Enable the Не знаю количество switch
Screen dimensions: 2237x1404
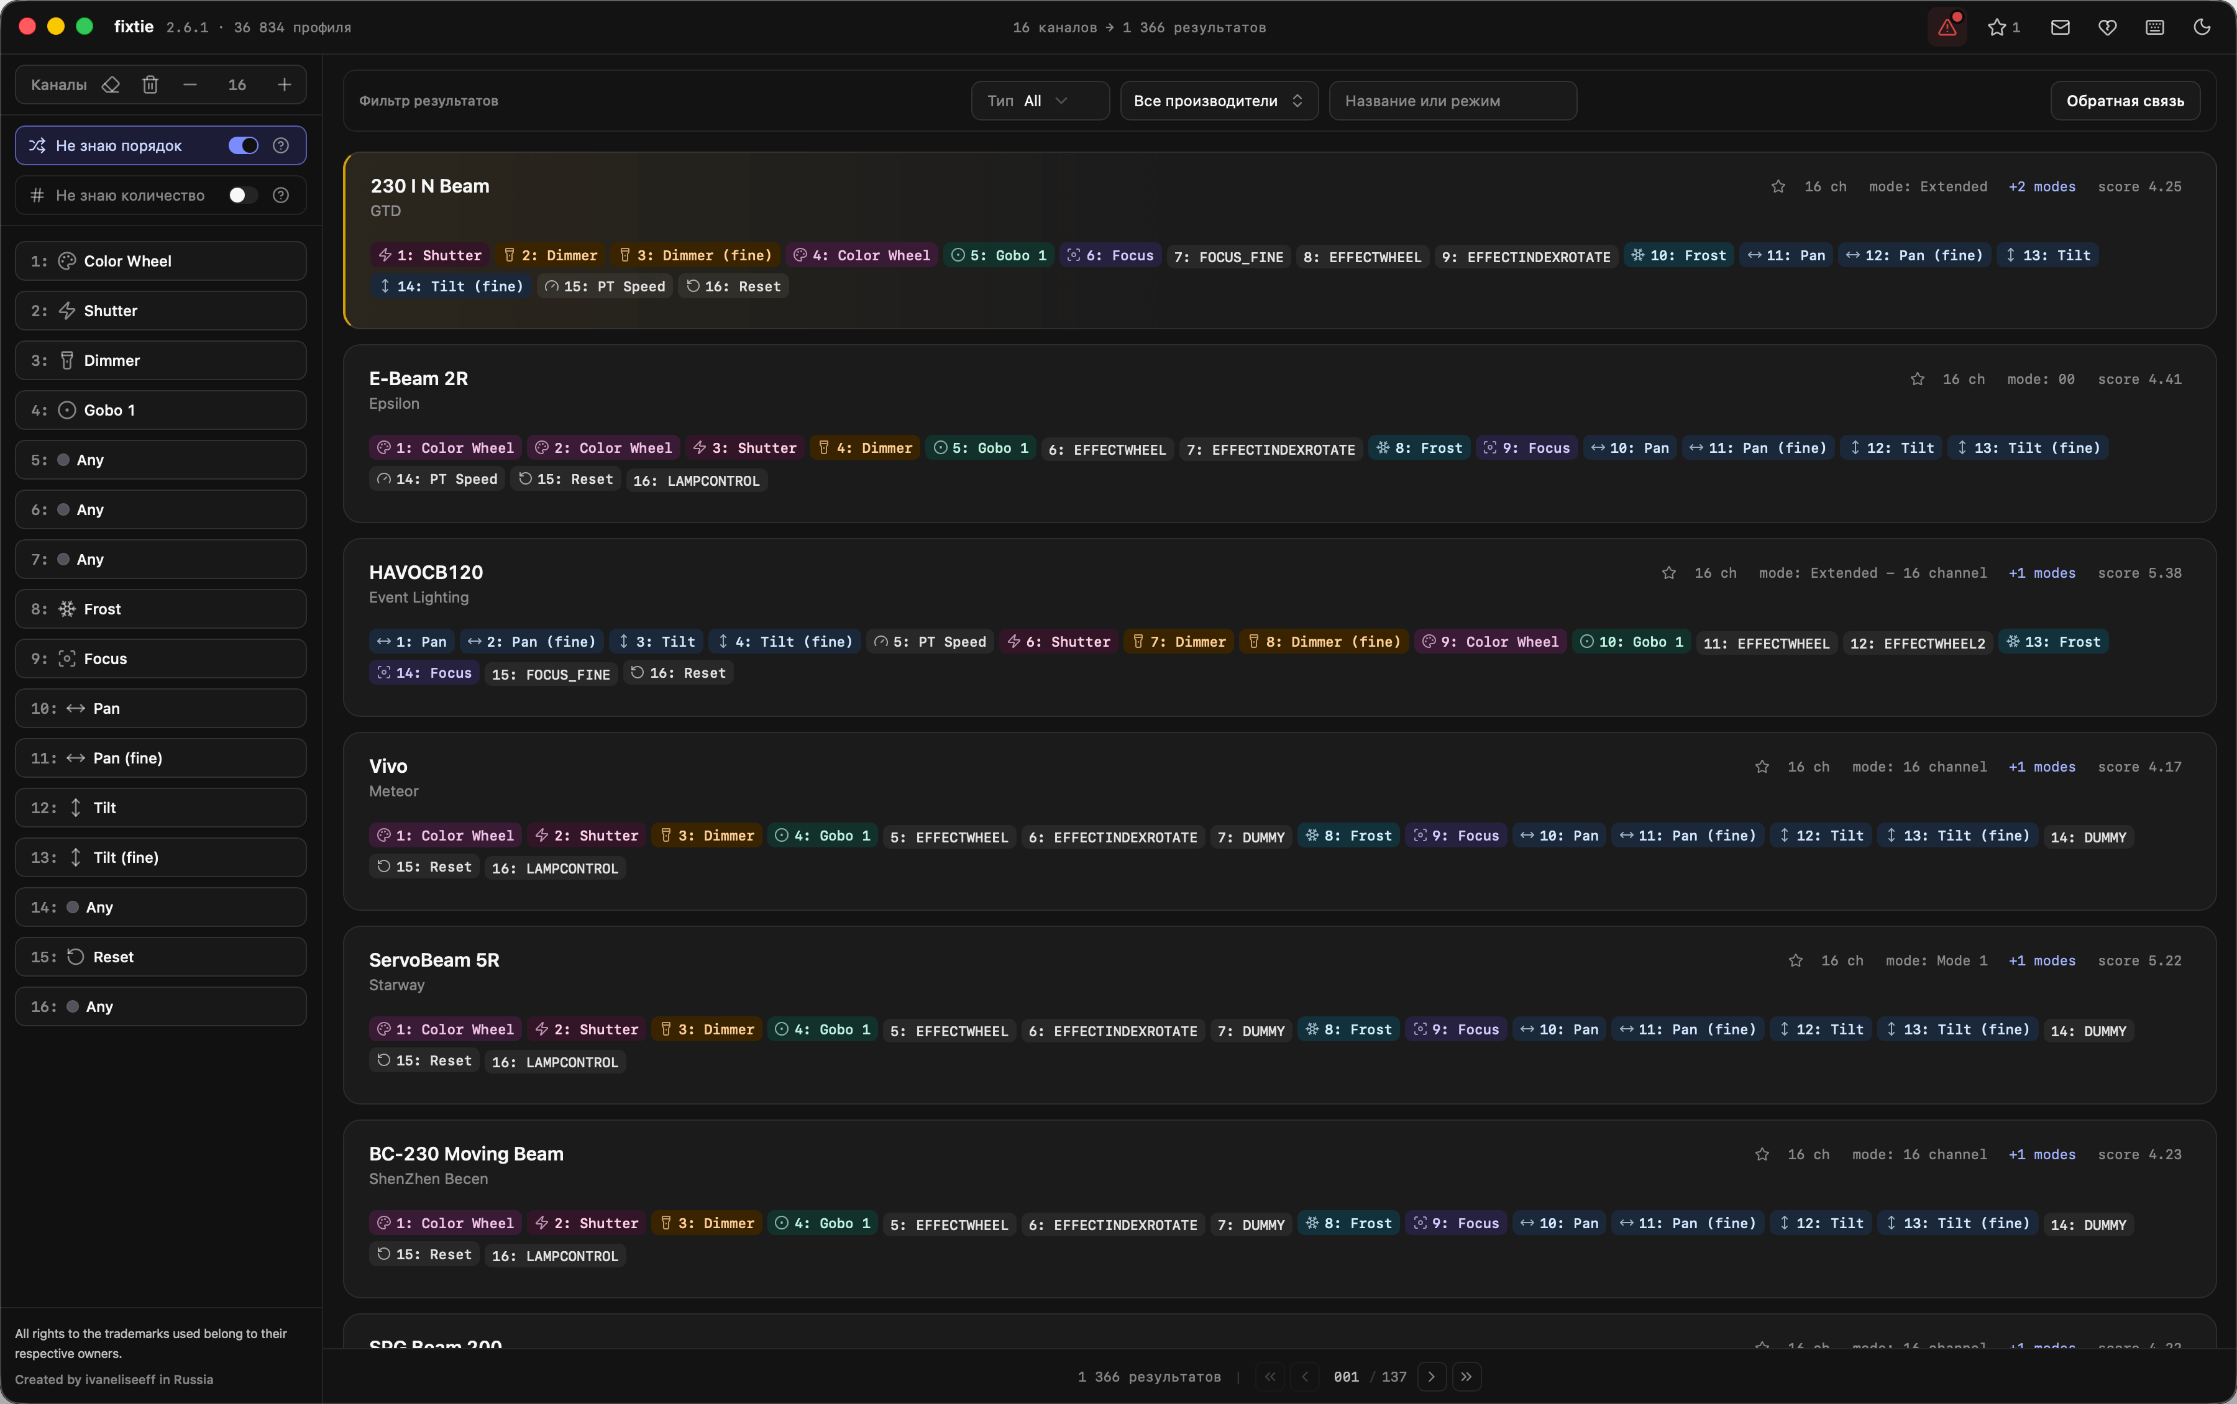click(244, 195)
